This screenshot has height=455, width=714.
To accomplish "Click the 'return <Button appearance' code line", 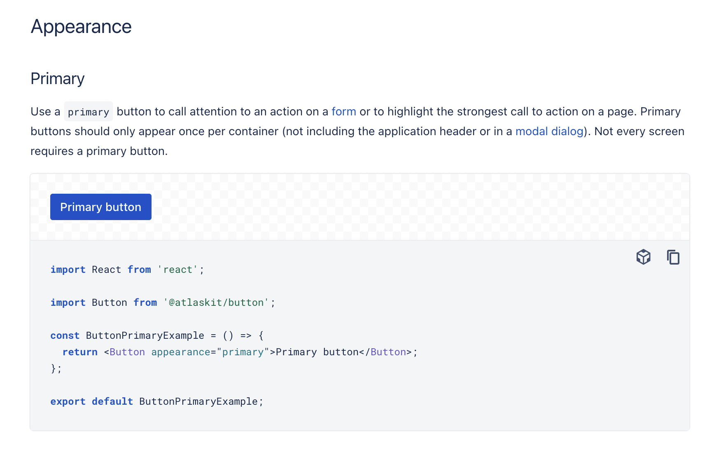I will pos(240,352).
